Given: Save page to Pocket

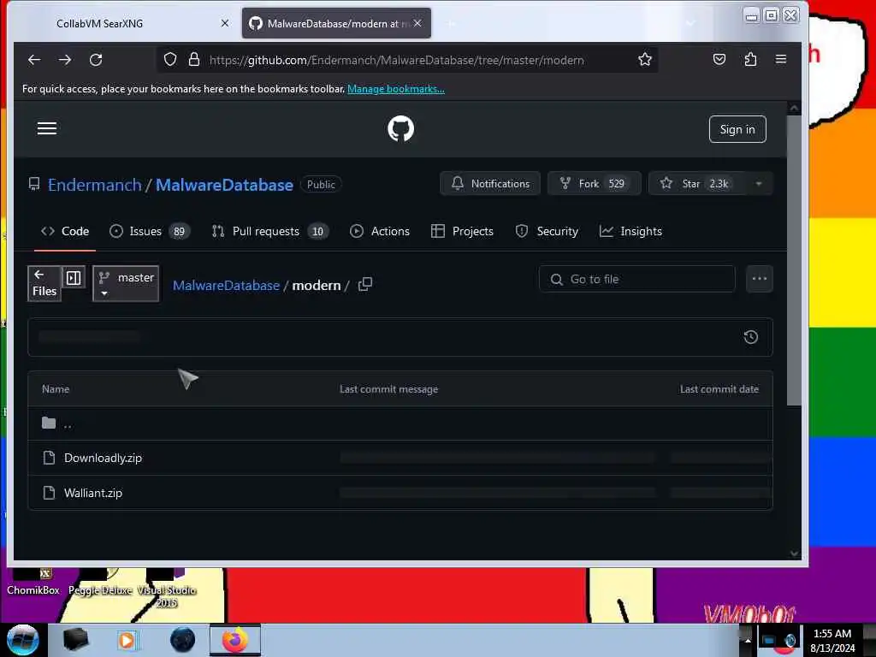Looking at the screenshot, I should point(719,59).
